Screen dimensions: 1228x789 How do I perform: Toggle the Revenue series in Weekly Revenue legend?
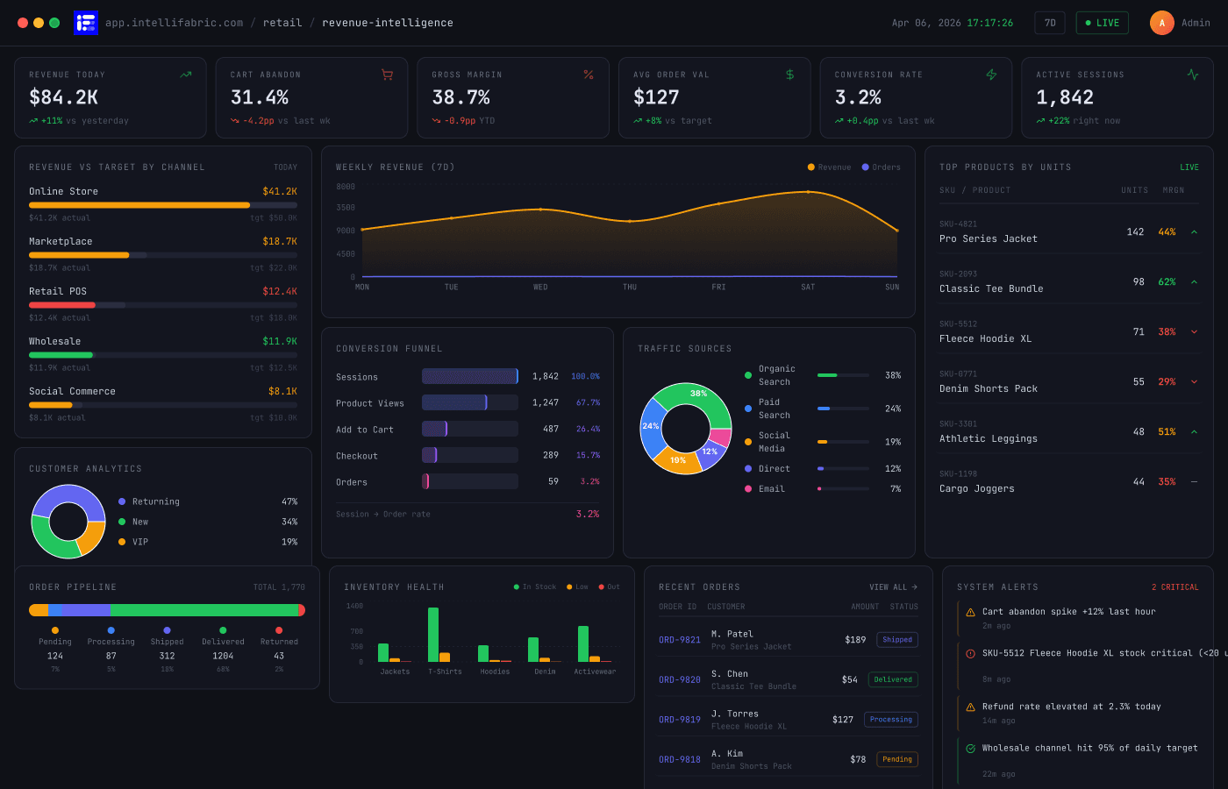coord(828,167)
